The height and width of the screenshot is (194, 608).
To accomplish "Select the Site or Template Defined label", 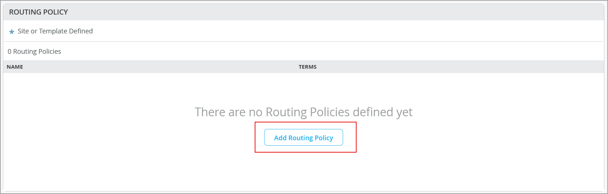I will coord(55,31).
